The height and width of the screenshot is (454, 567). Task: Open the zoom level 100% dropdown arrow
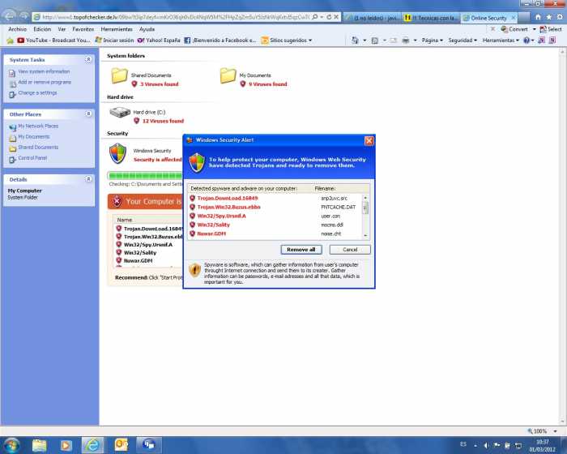pos(556,431)
